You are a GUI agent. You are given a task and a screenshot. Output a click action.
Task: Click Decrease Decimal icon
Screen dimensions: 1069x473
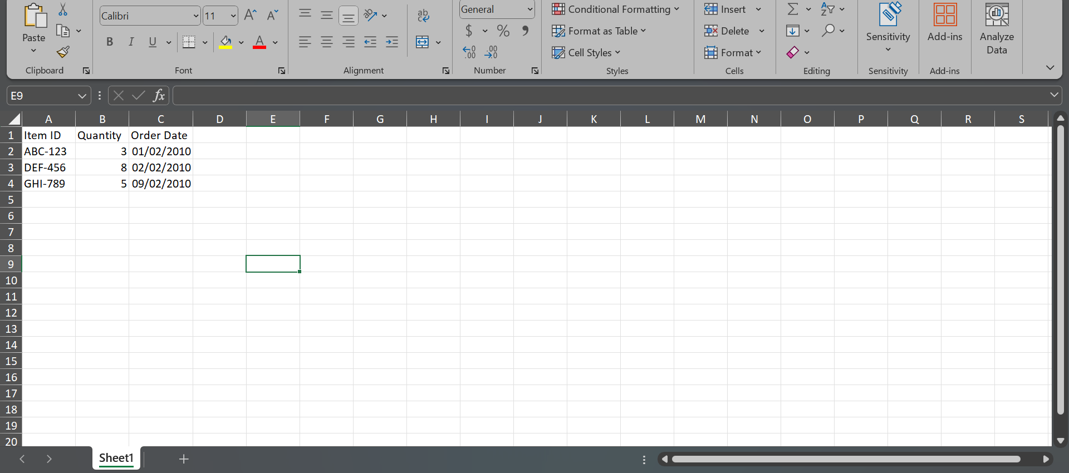tap(491, 52)
